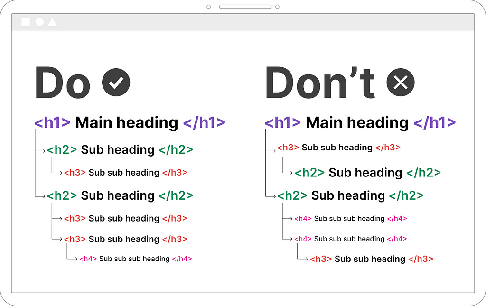Screen dimensions: 486x306
Task: Click closing </h3> tag nested under h4 in Don't column
Action: pyautogui.click(x=421, y=259)
